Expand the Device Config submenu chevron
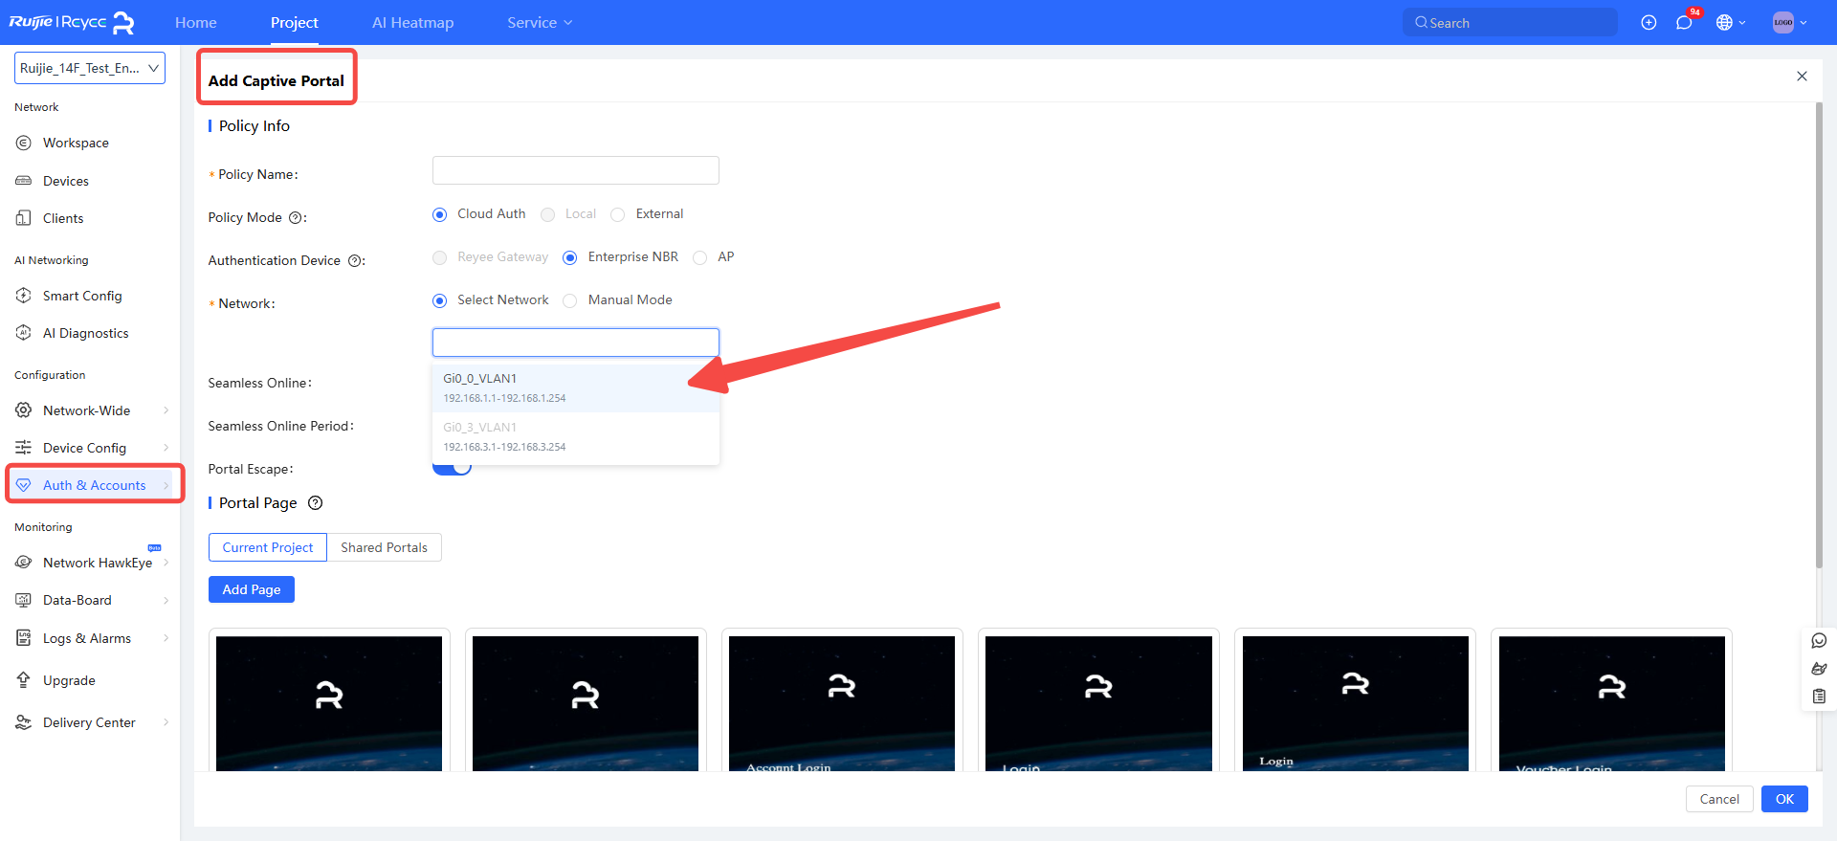The image size is (1837, 841). 166,448
